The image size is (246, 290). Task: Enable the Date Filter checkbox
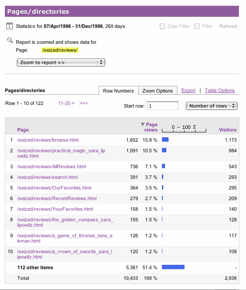[162, 26]
